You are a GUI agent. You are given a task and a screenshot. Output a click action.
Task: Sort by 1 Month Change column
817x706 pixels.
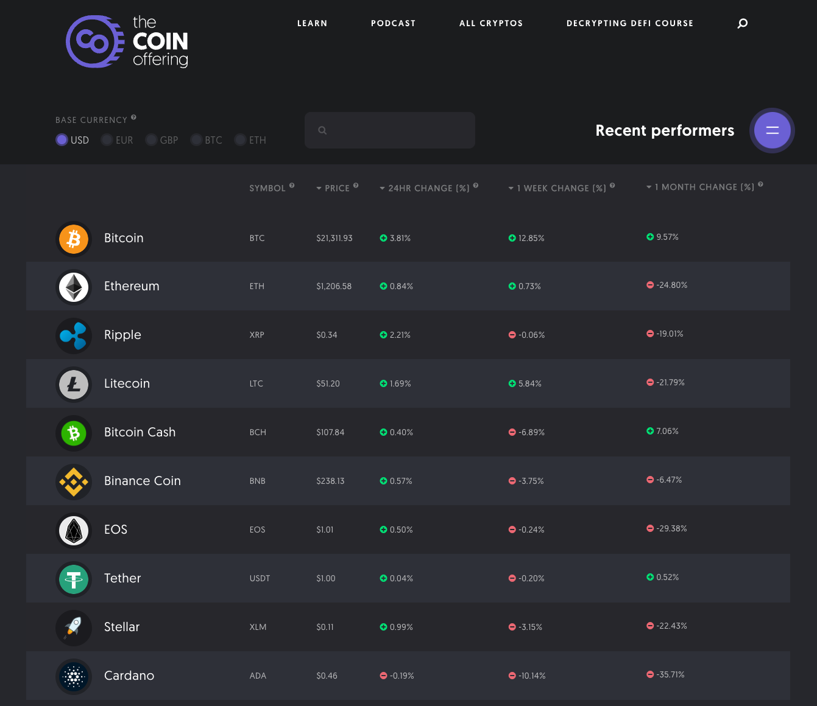[x=700, y=187]
